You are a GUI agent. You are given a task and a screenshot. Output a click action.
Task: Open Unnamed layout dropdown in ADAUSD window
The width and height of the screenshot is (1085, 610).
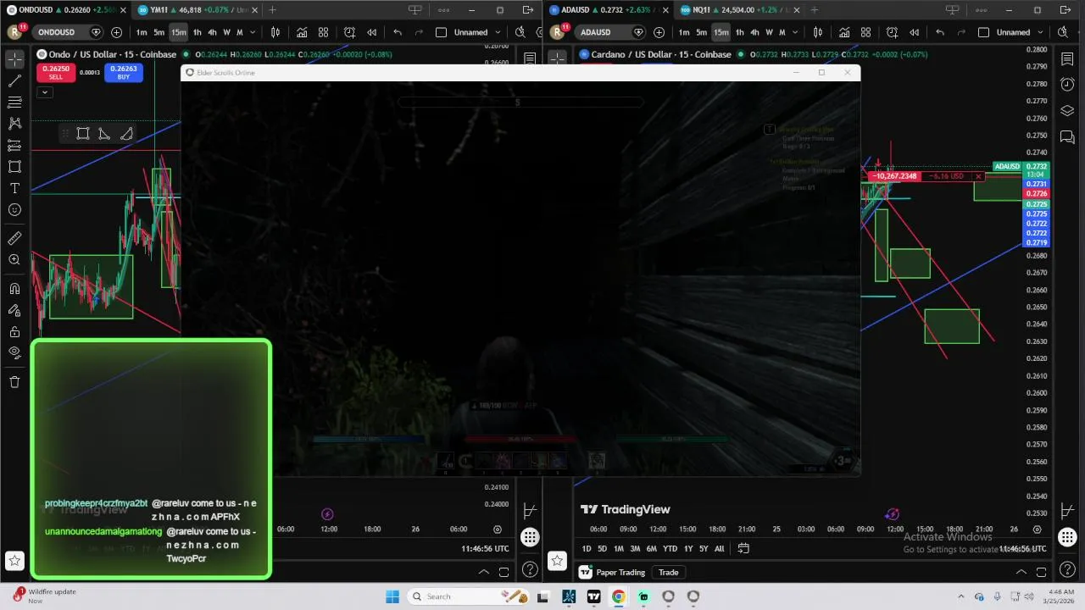tap(1020, 32)
